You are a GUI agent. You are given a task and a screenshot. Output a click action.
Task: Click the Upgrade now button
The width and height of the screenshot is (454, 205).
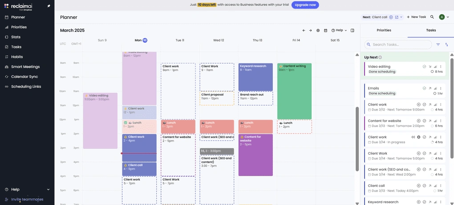pos(305,5)
